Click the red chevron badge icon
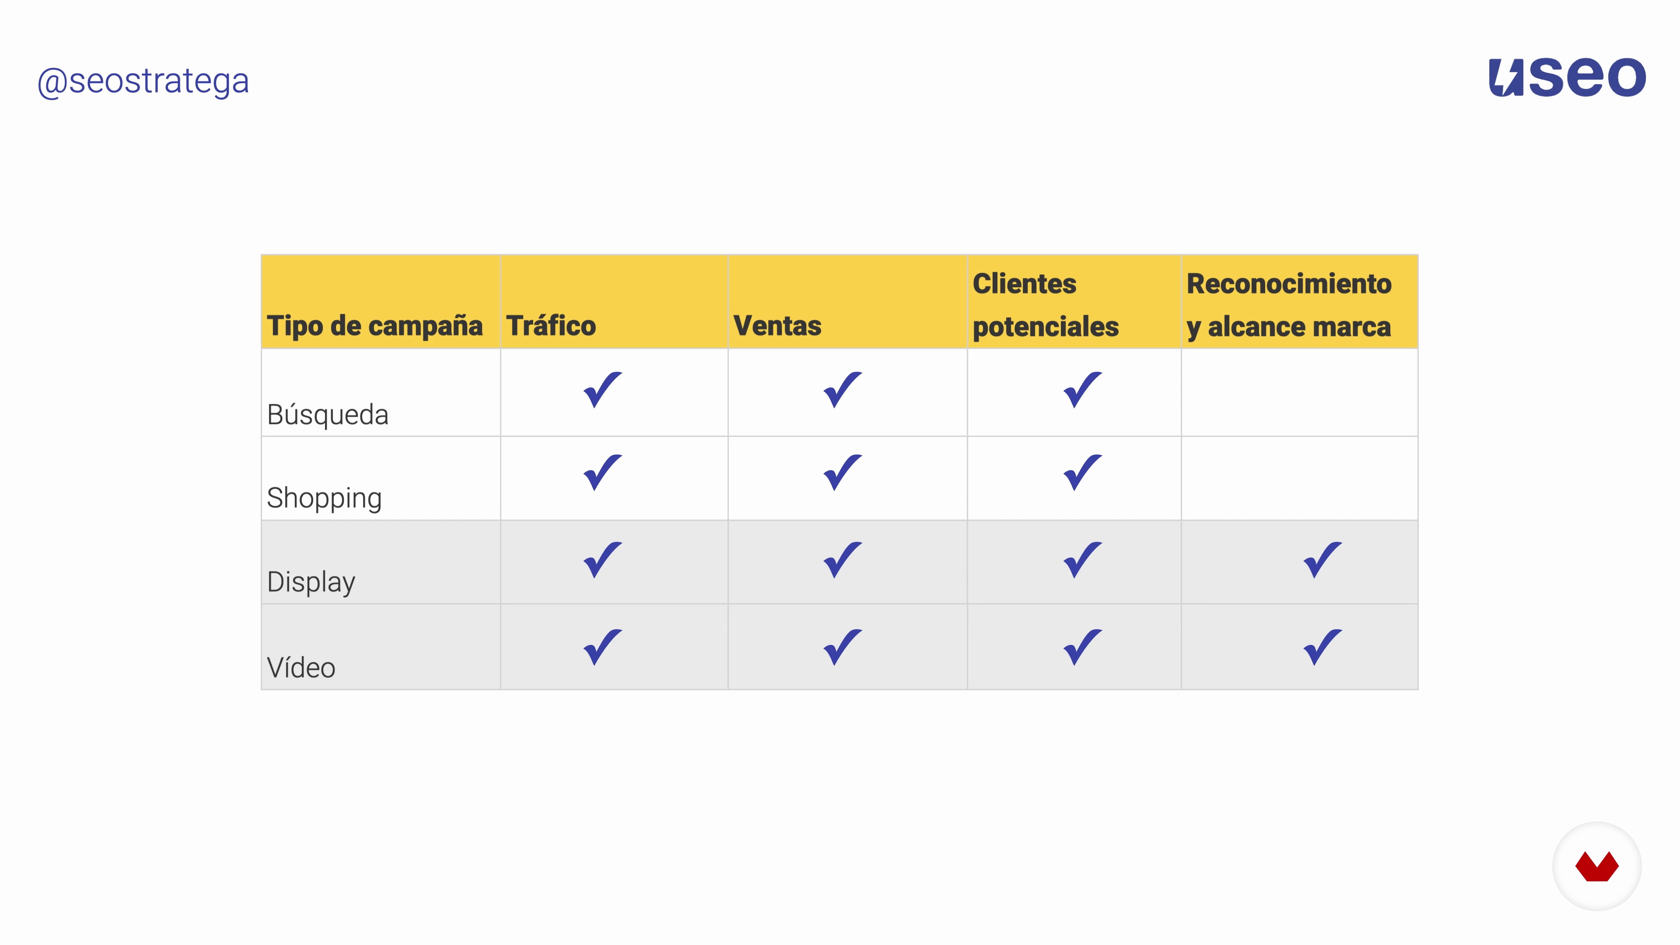Image resolution: width=1680 pixels, height=945 pixels. click(1596, 866)
